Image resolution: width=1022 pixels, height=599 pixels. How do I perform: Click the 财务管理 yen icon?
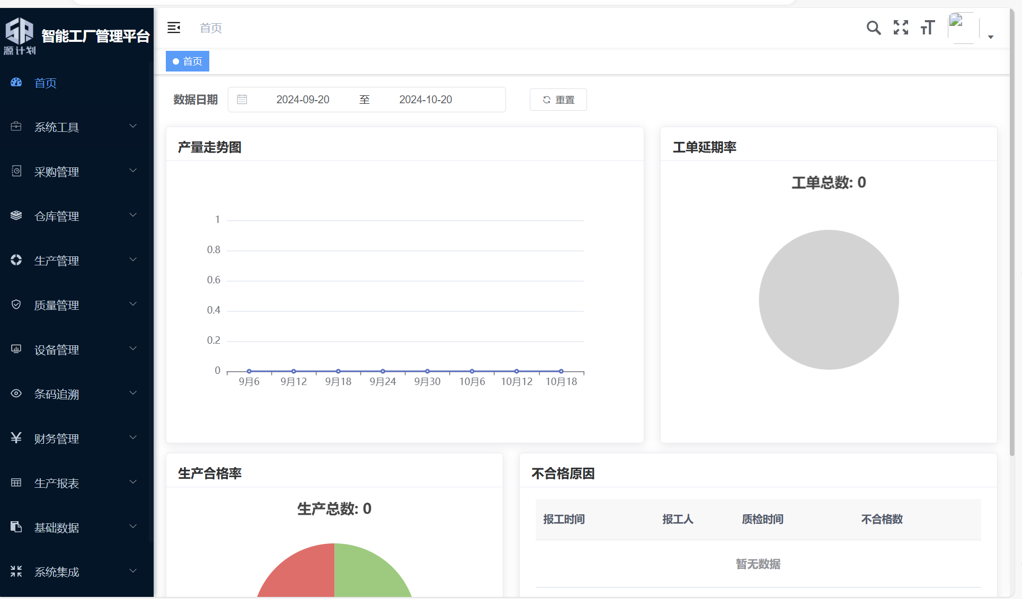pos(16,437)
